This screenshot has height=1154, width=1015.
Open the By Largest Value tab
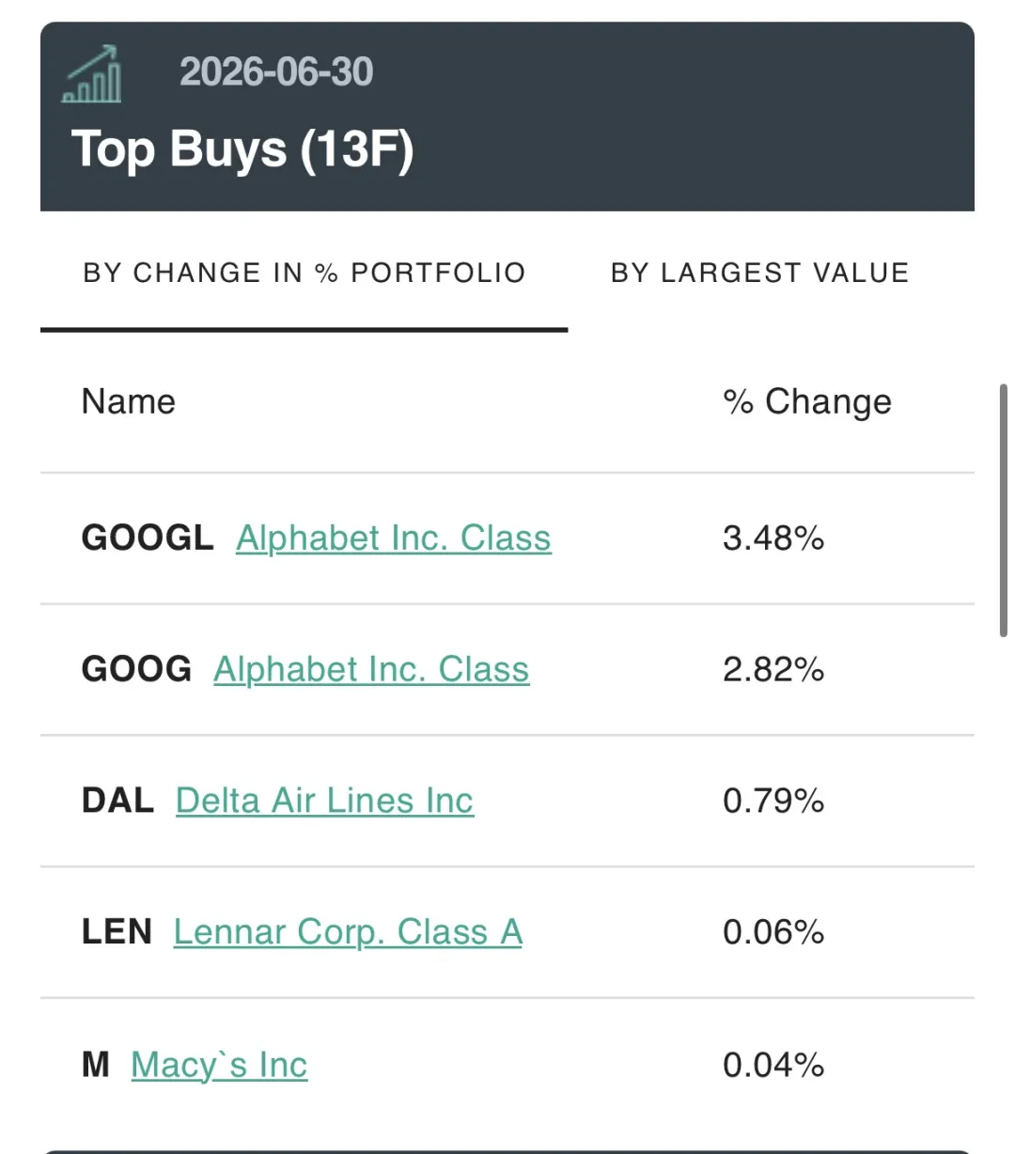tap(760, 273)
